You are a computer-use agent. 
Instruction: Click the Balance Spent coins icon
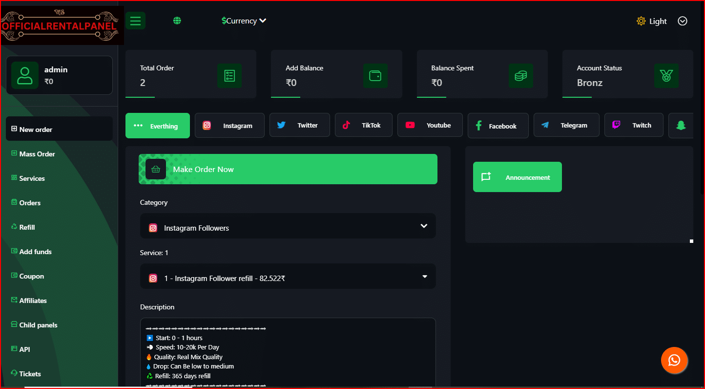(520, 76)
